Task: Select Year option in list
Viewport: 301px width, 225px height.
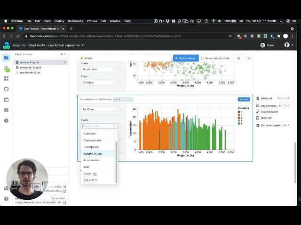Action: click(98, 167)
